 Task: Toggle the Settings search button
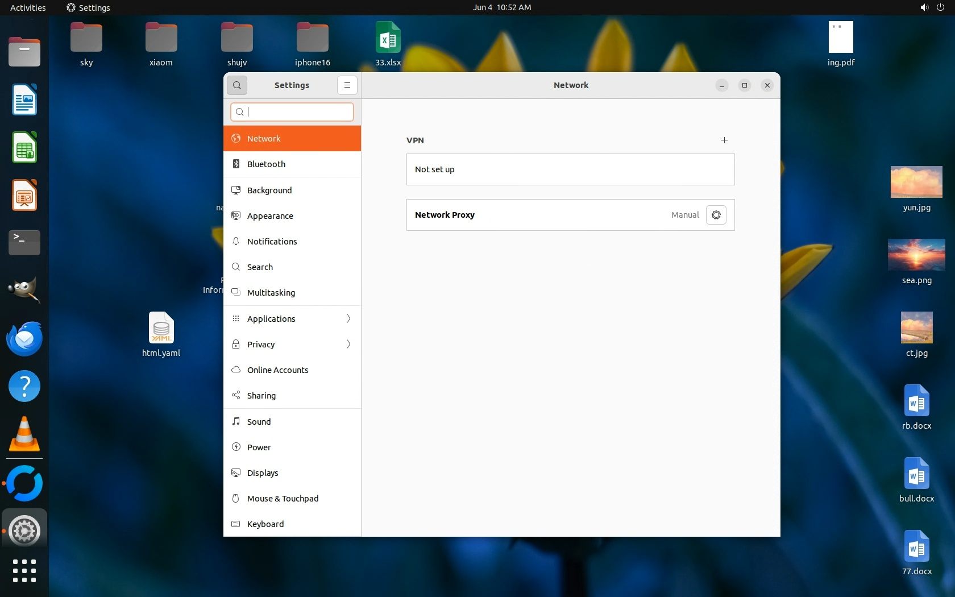click(237, 85)
